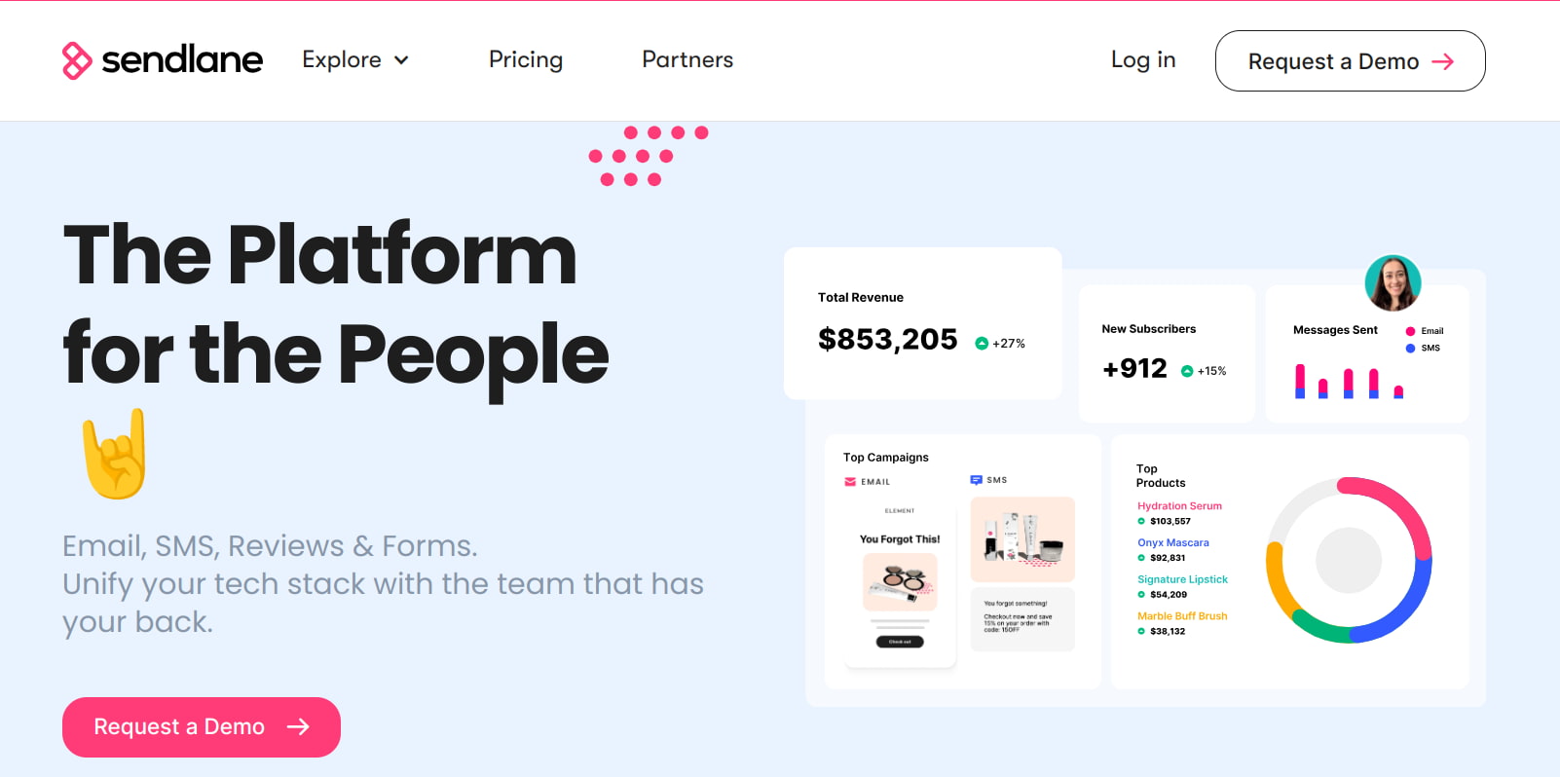Open the You Forgot This email thumbnail
Viewport: 1560px width, 777px height.
pyautogui.click(x=900, y=583)
